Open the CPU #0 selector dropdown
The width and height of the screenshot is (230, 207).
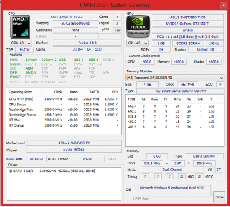tap(21, 43)
